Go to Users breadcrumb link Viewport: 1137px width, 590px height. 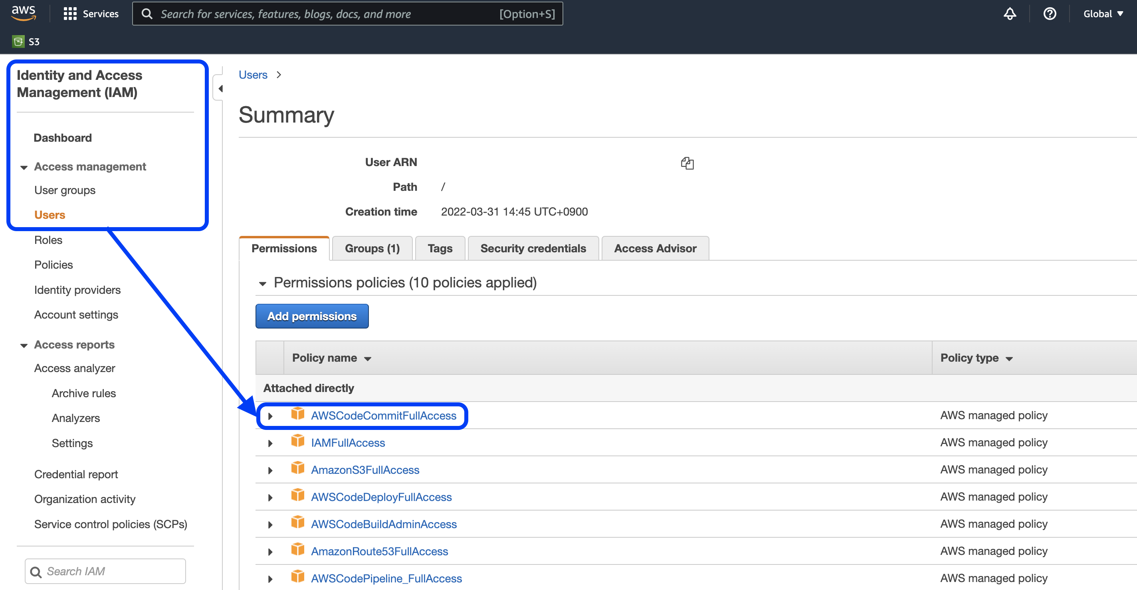(x=253, y=75)
